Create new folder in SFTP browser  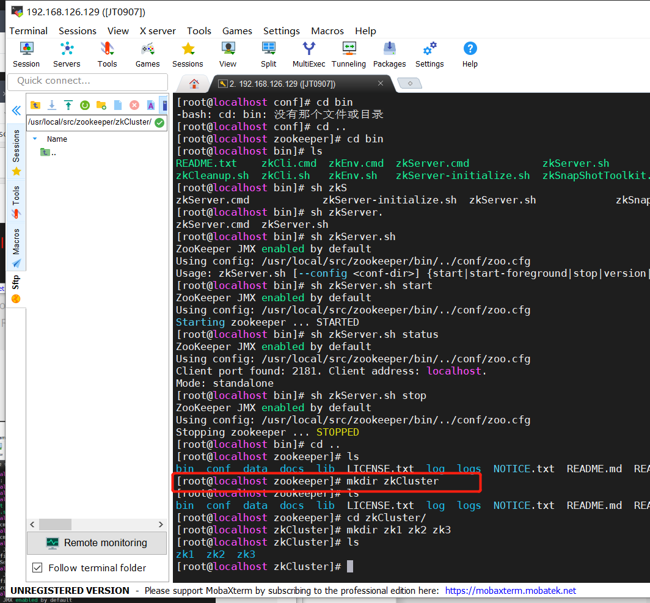pos(101,105)
